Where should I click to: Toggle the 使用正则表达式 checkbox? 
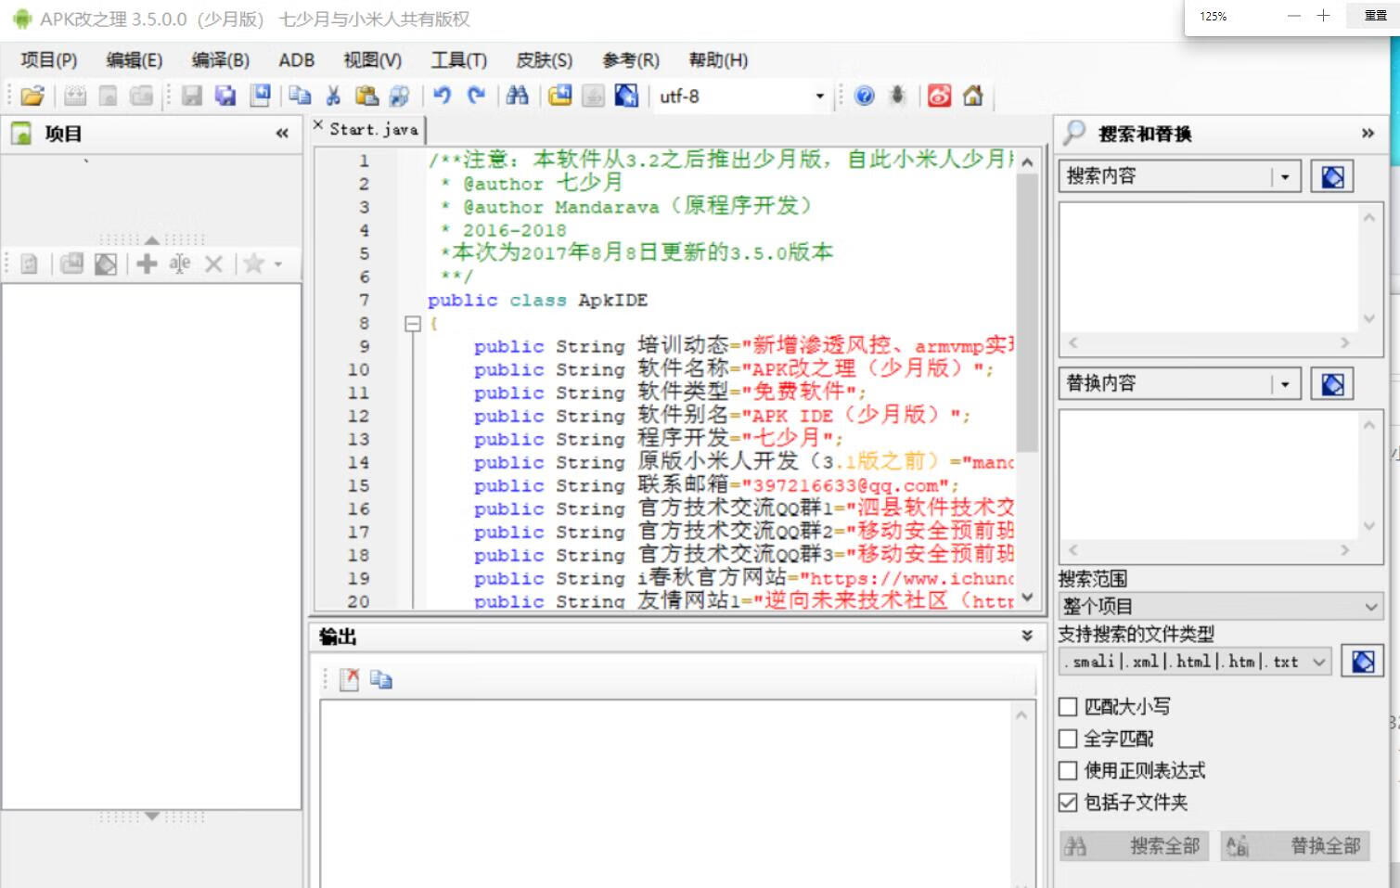pos(1068,770)
